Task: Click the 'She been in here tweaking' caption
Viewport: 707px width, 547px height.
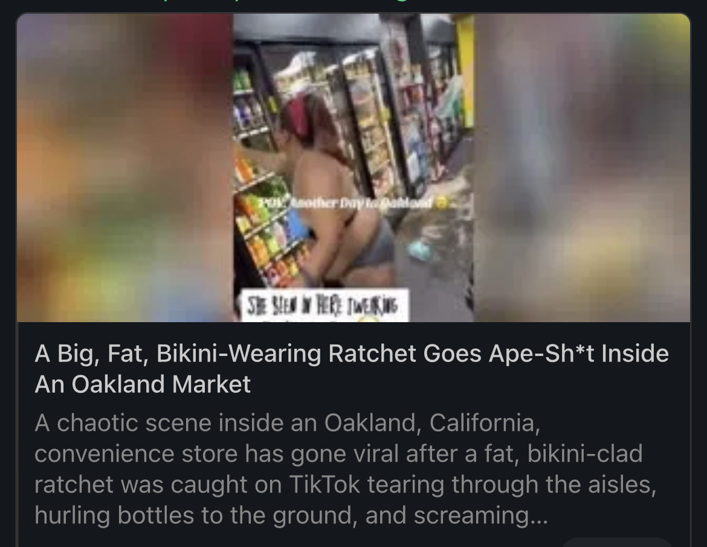Action: [x=325, y=306]
